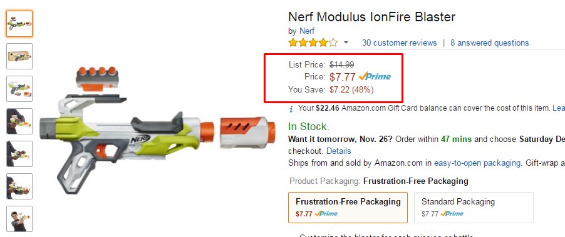View the boxed packaging thumbnail
Screen dimensions: 565x237
[19, 56]
